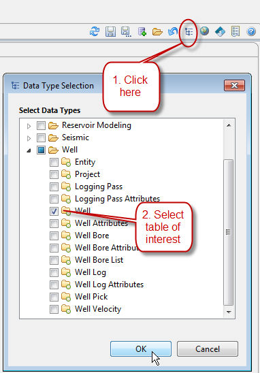Screen dimensions: 260x373
Task: Expand the Reservoir Modeling folder
Action: [29, 126]
